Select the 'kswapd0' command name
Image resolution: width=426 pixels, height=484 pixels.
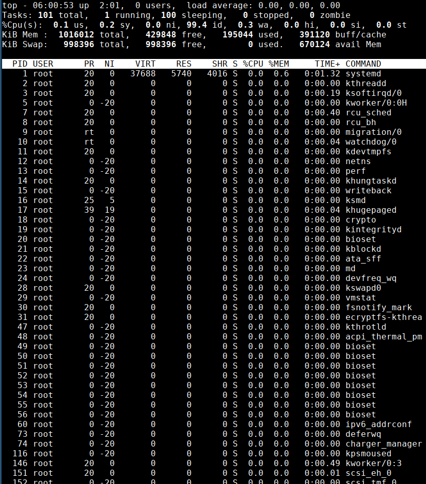363,288
